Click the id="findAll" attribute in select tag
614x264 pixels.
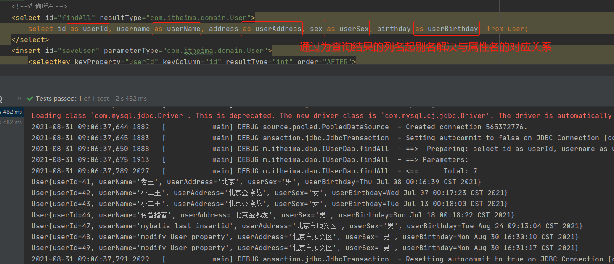coord(70,18)
